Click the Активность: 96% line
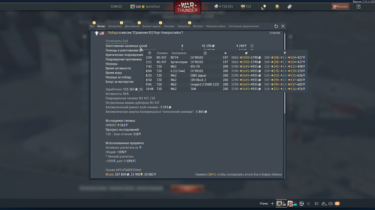 pos(117,94)
